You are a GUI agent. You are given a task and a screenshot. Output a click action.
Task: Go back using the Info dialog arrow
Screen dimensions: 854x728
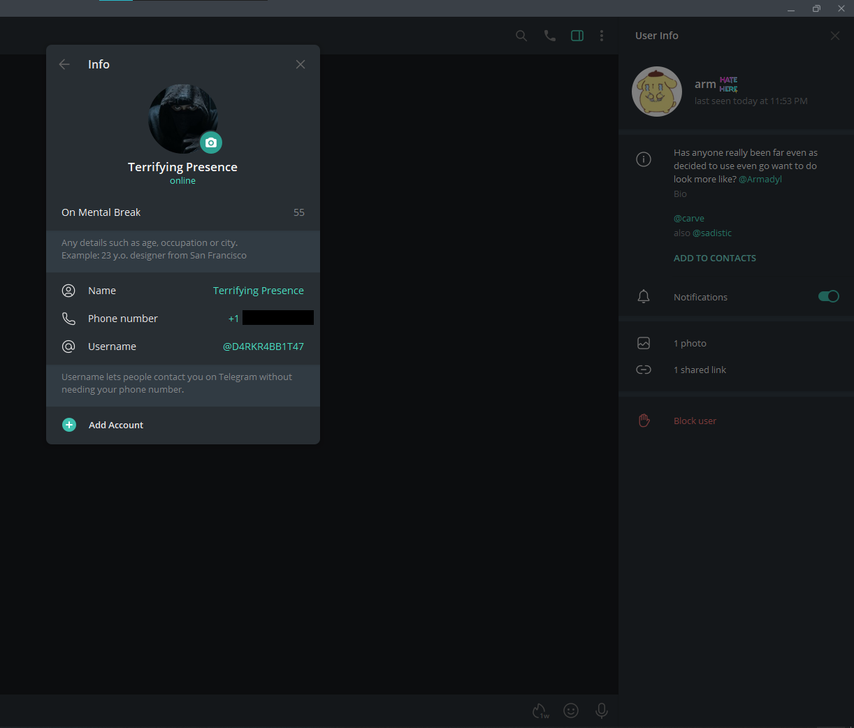(x=64, y=64)
